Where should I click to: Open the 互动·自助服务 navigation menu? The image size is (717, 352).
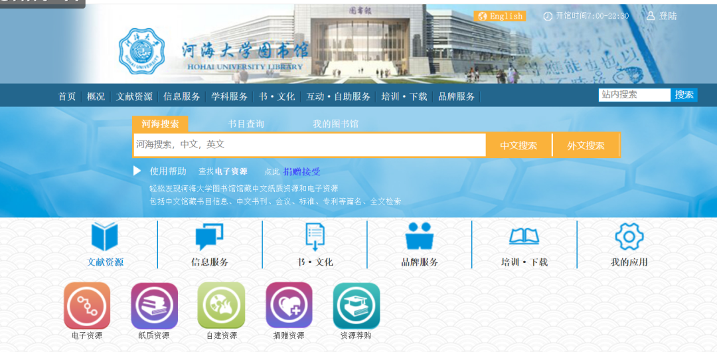338,96
